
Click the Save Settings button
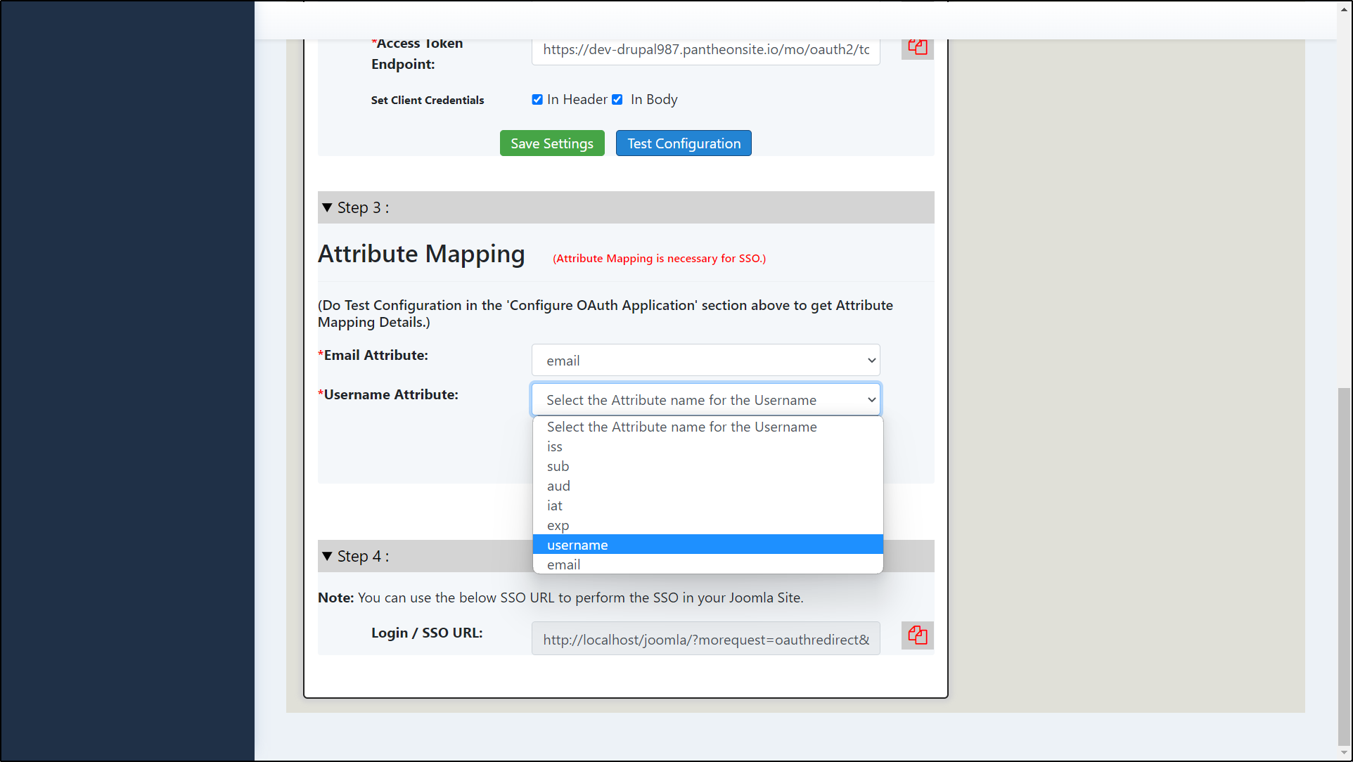tap(552, 143)
